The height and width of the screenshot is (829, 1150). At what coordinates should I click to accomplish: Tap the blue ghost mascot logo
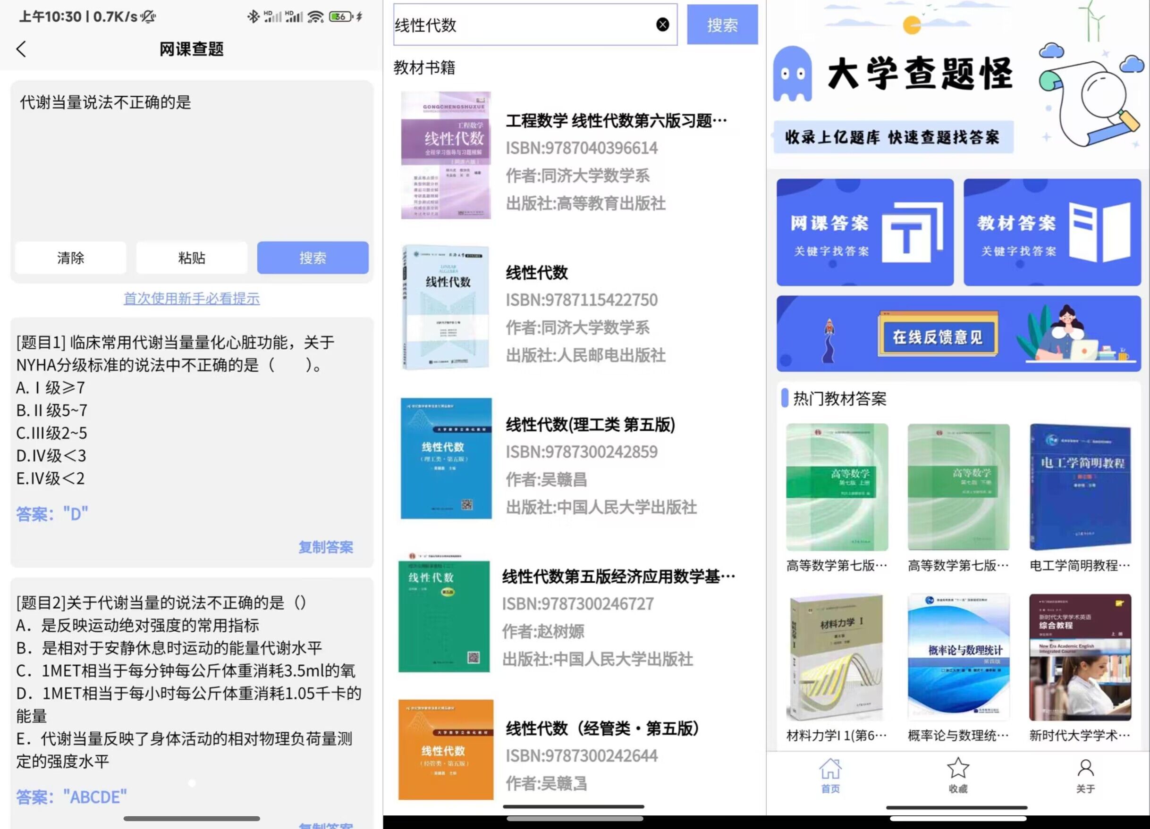pos(793,75)
